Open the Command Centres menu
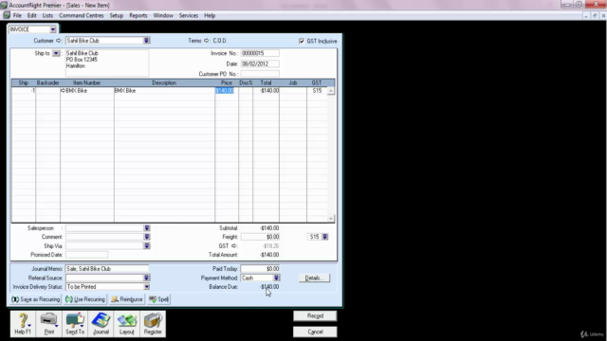 coord(82,15)
